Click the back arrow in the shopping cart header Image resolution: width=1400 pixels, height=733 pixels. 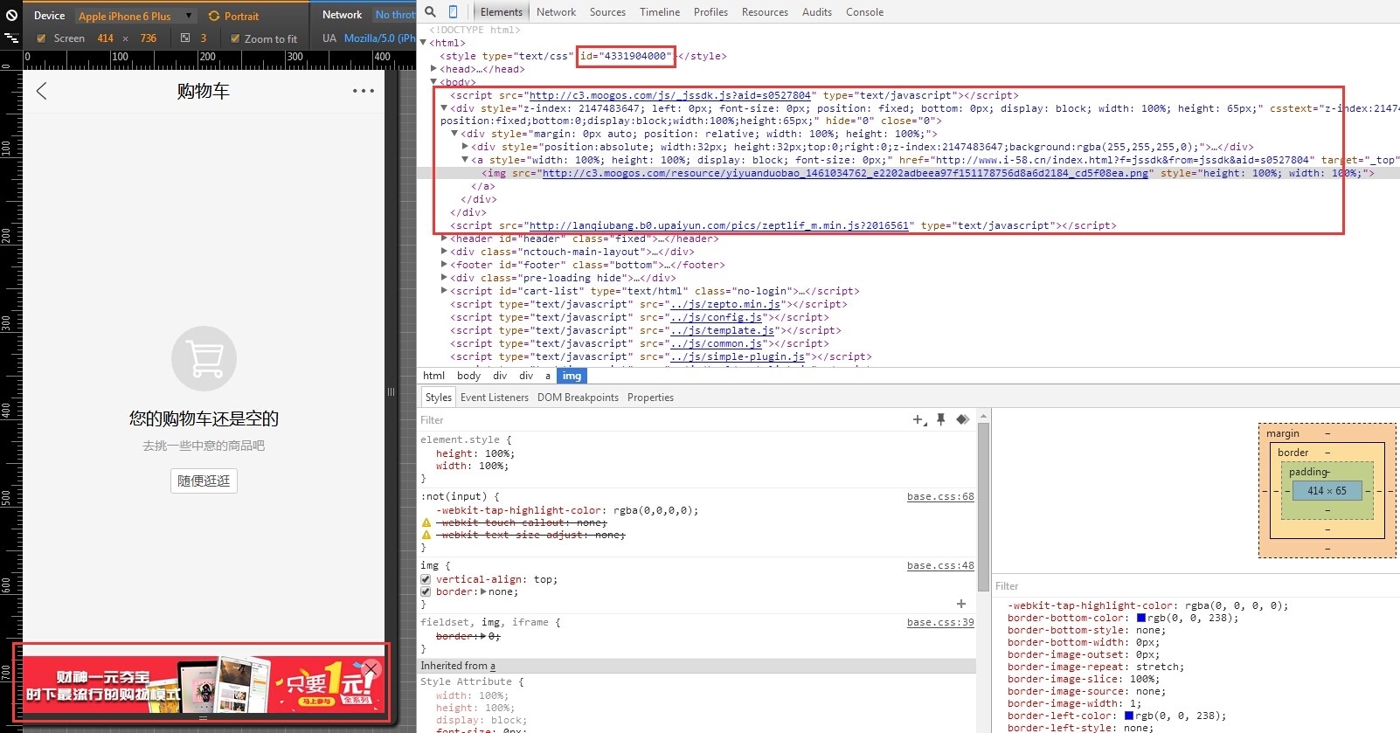[41, 91]
